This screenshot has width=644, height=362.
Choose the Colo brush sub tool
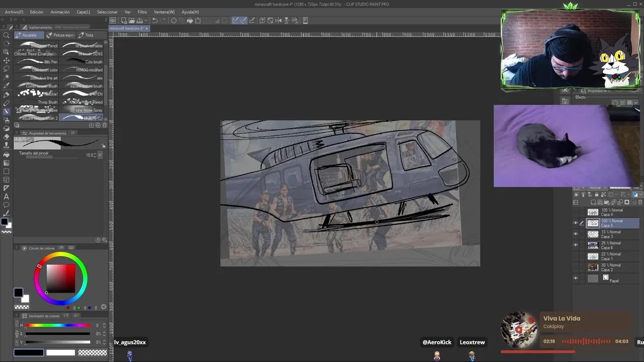(x=82, y=62)
